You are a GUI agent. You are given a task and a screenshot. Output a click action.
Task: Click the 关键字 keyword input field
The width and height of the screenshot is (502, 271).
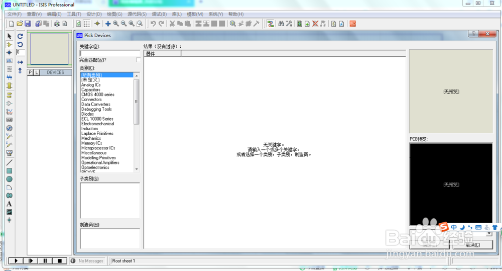(110, 53)
